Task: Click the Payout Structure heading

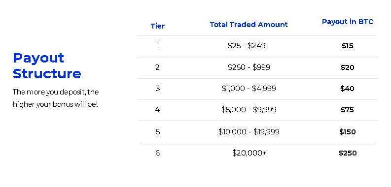Action: pos(47,66)
